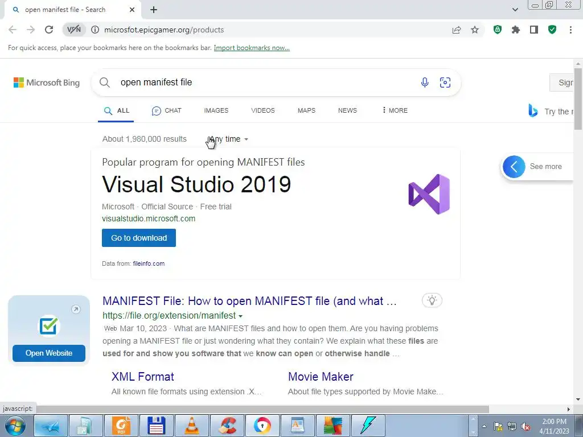Click the Sign in button
This screenshot has height=437, width=583.
pyautogui.click(x=562, y=83)
